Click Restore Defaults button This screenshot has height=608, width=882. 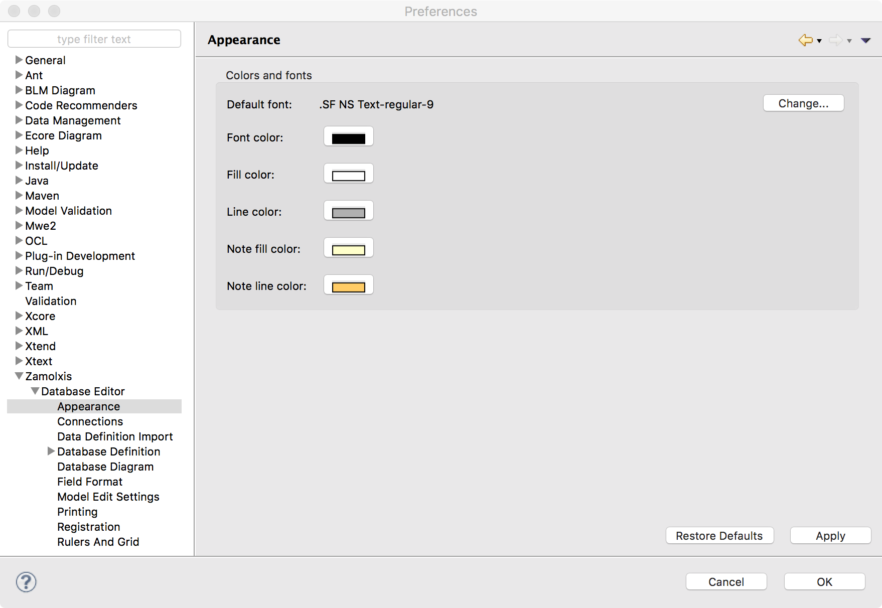pos(719,535)
